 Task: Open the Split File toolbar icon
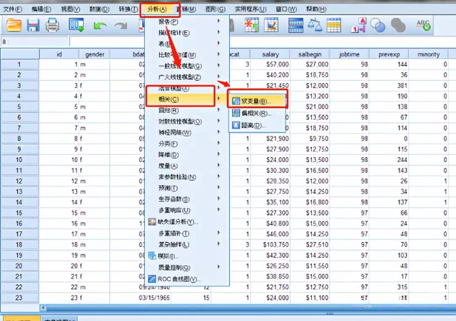[x=296, y=25]
